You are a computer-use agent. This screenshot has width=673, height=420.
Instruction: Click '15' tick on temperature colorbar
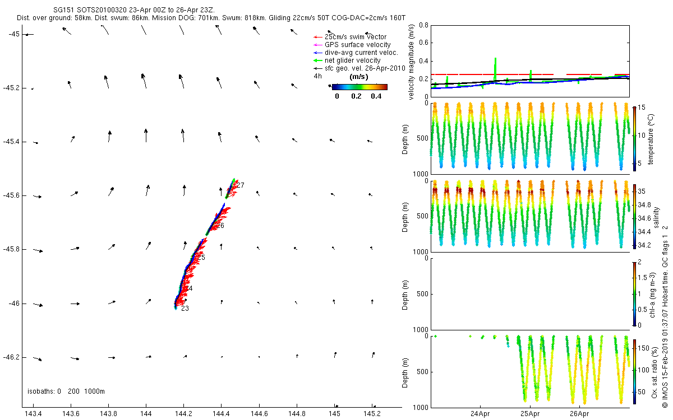coord(642,108)
